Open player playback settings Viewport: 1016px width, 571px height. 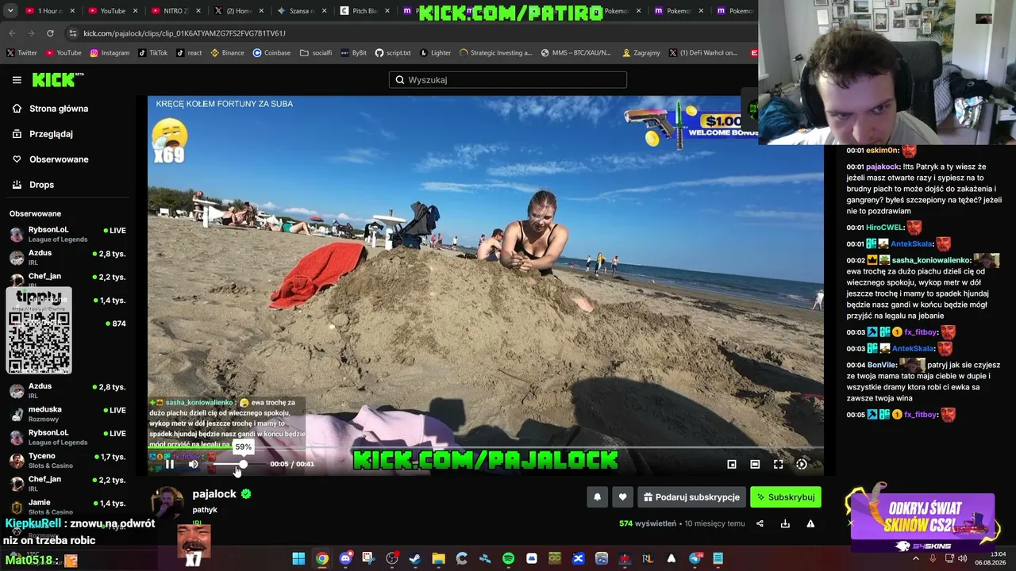pyautogui.click(x=802, y=464)
